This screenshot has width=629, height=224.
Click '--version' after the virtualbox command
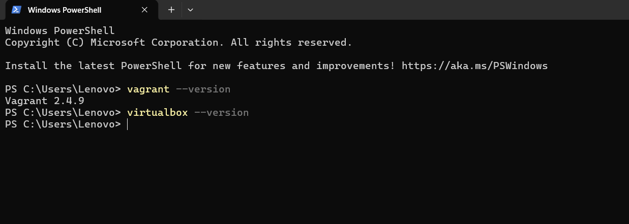[x=221, y=112]
